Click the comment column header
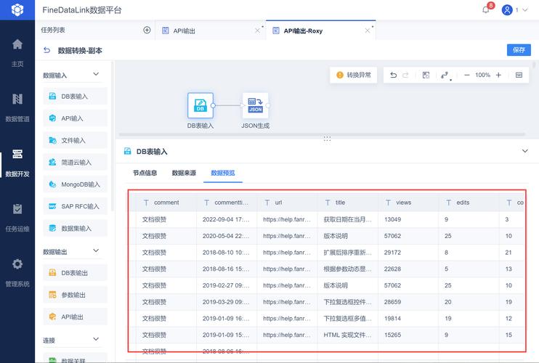The height and width of the screenshot is (363, 539). tap(166, 203)
